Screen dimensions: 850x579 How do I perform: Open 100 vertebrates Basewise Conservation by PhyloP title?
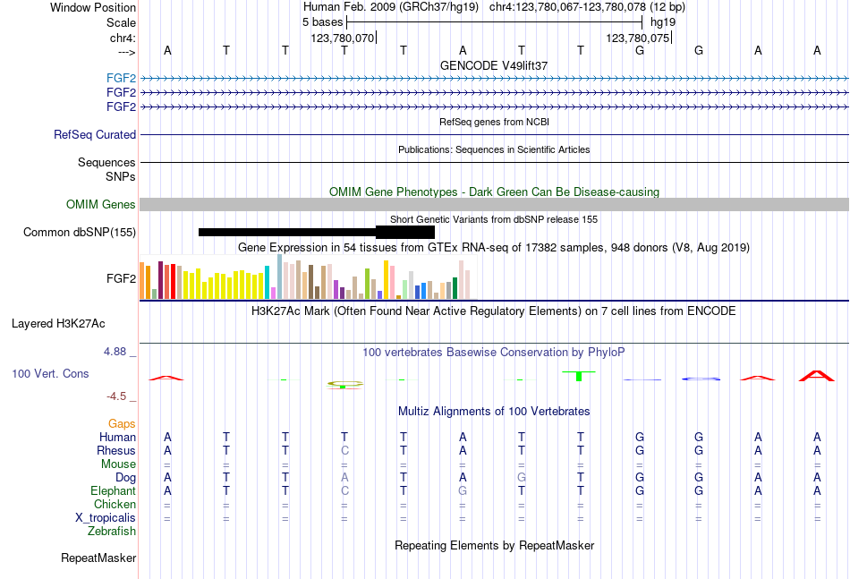click(x=494, y=353)
